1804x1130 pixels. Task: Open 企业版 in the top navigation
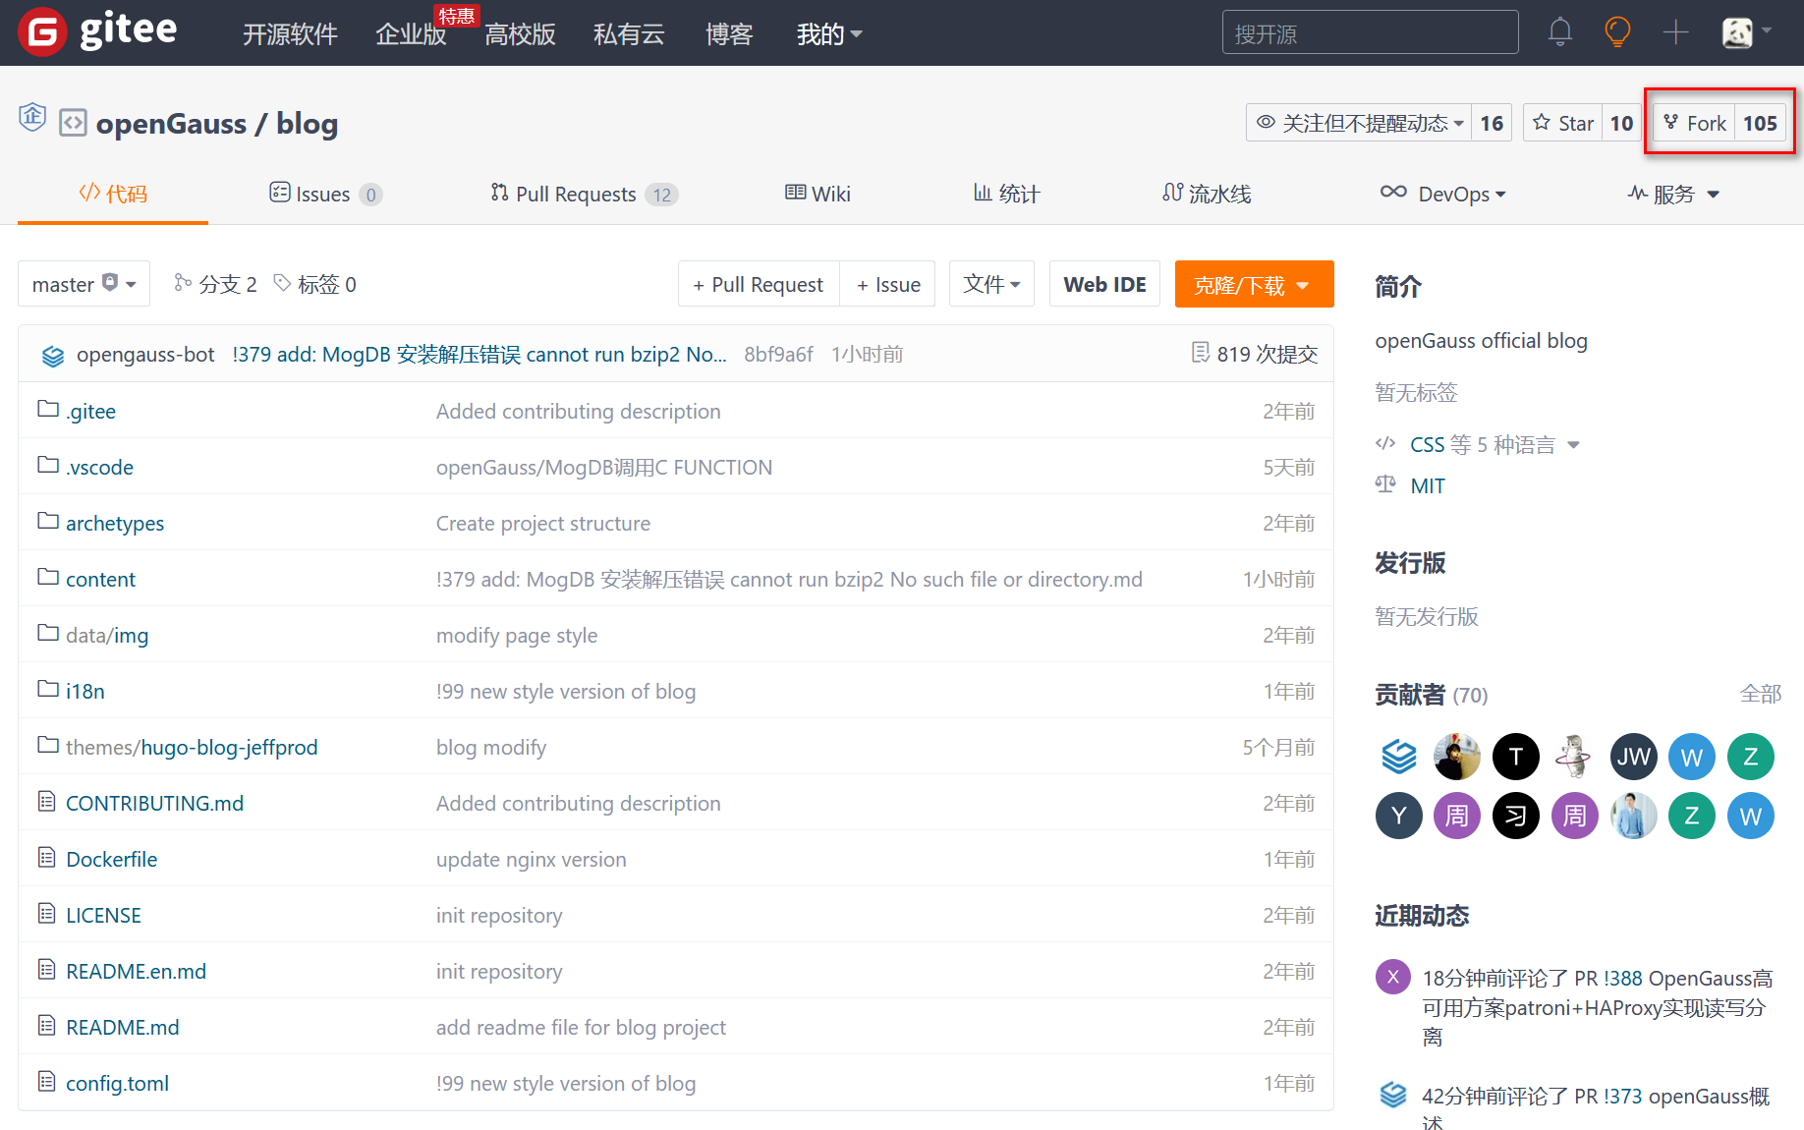pos(411,34)
